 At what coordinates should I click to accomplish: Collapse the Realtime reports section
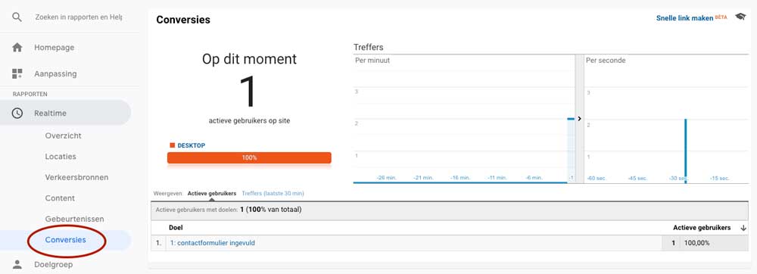point(65,113)
